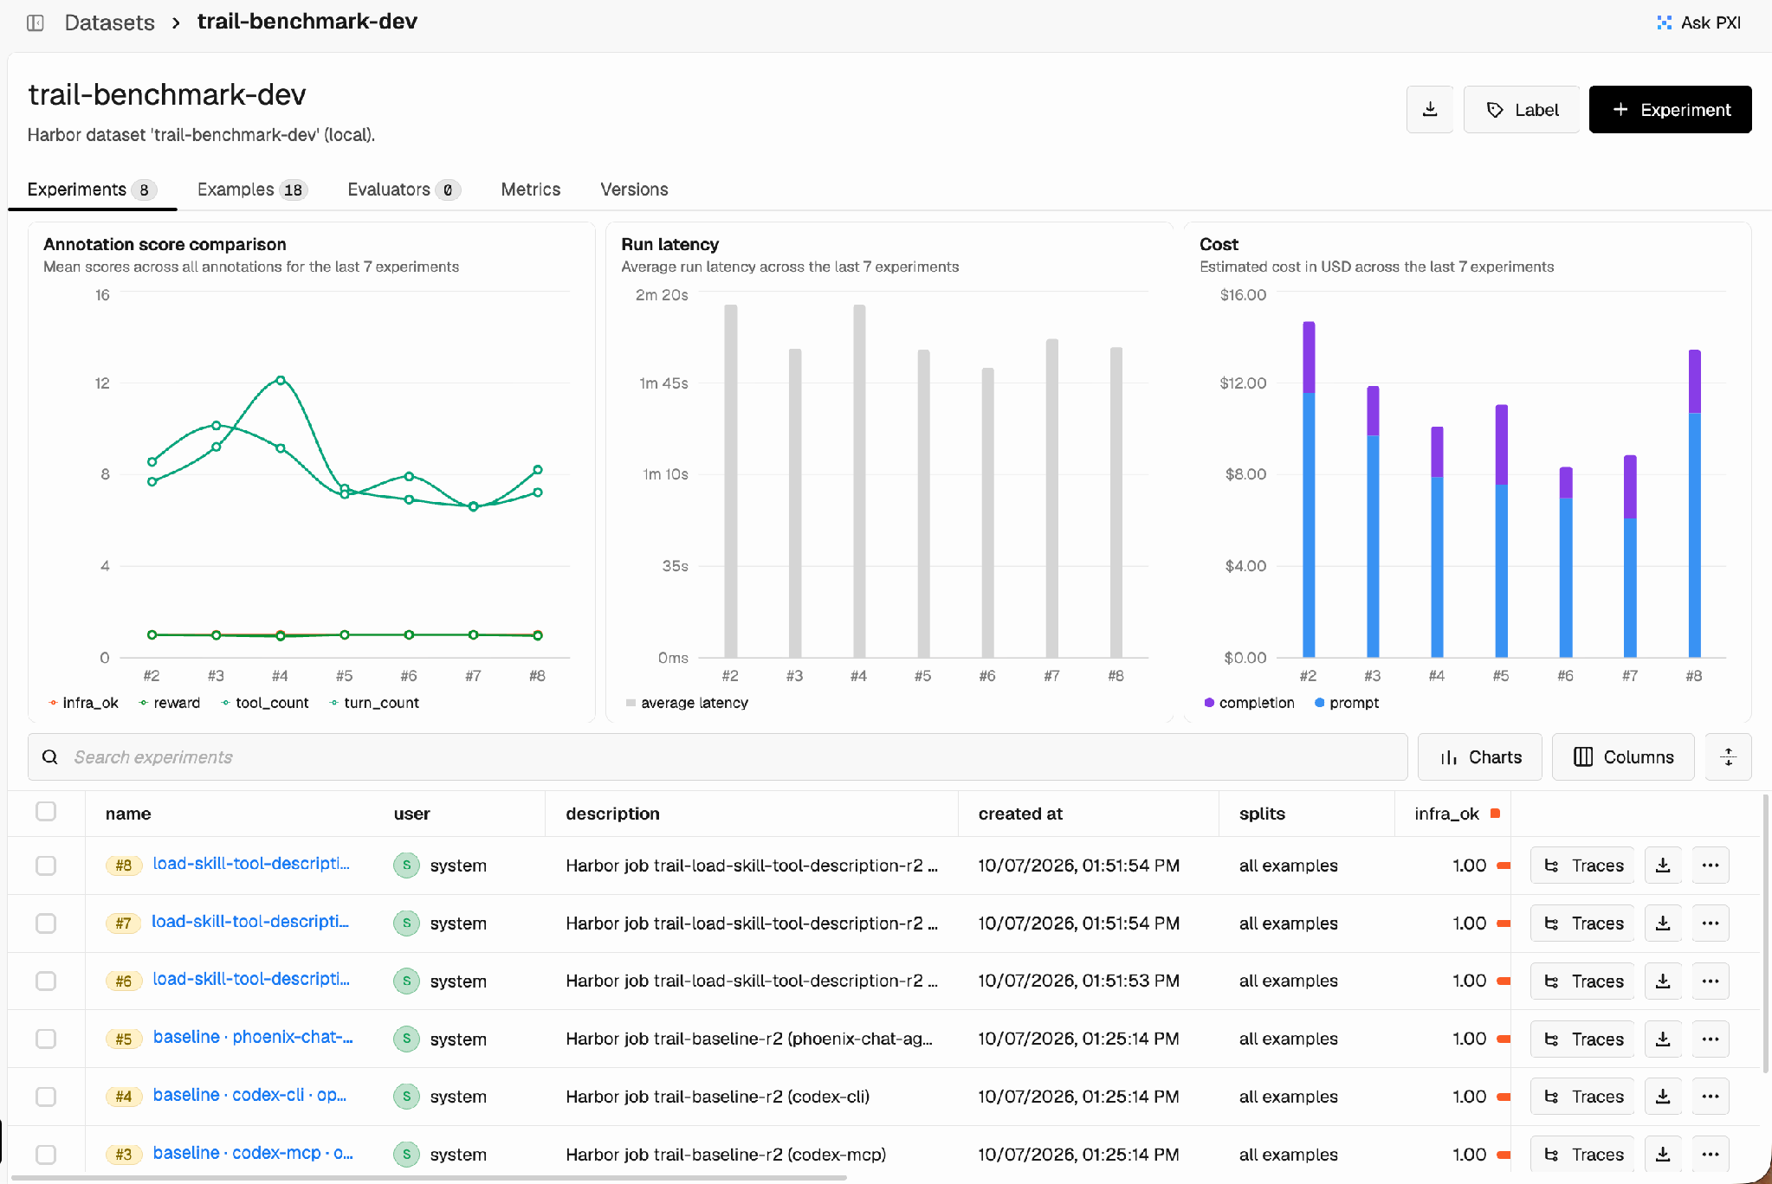Screen dimensions: 1772x1184
Task: View Traces for experiment #8
Action: [x=1581, y=865]
